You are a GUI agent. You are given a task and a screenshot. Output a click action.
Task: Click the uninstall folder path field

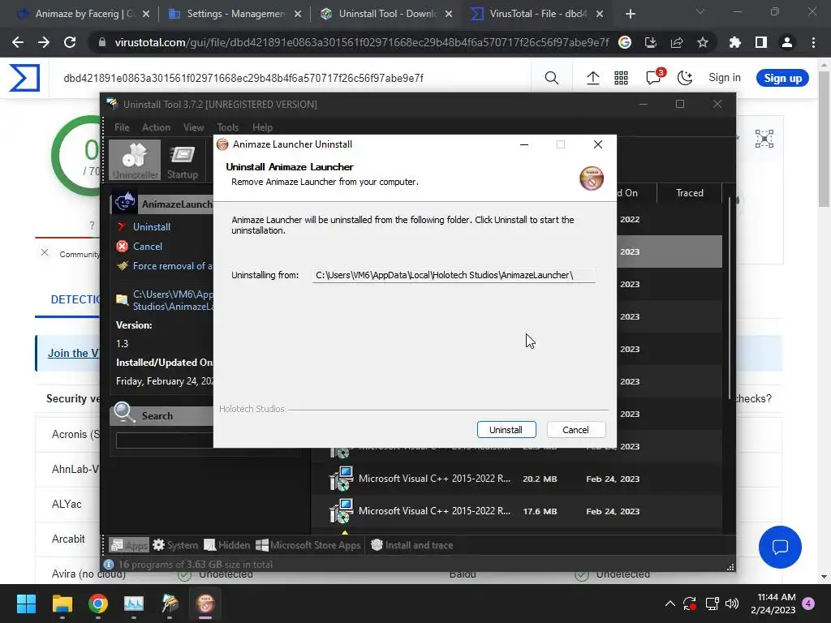(x=454, y=275)
